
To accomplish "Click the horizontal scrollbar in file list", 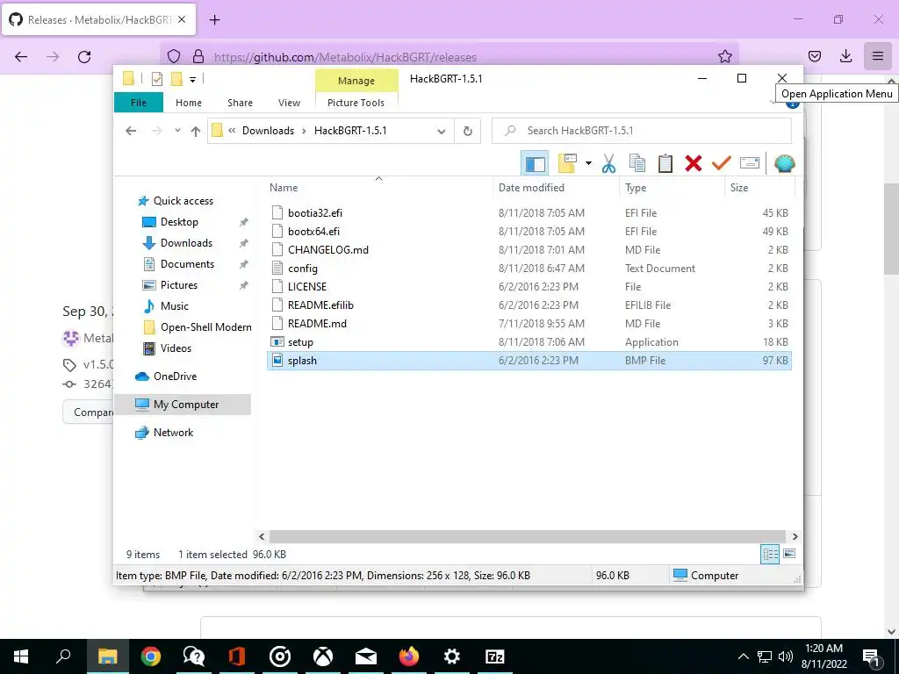I will click(527, 536).
